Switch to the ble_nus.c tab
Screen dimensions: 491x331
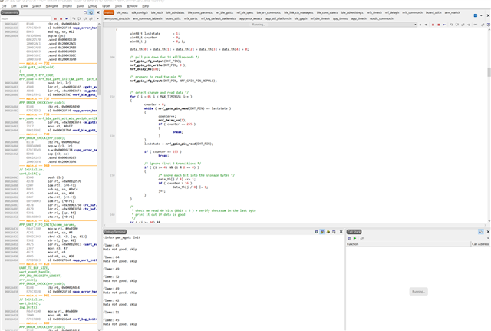[x=122, y=12]
